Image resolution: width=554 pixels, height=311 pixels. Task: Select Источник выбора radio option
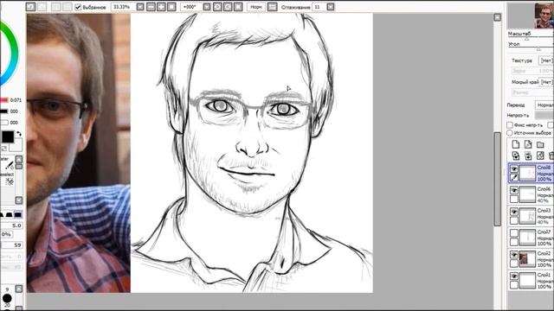pyautogui.click(x=510, y=132)
